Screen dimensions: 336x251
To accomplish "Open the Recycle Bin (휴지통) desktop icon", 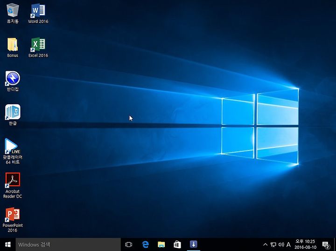I will [13, 13].
